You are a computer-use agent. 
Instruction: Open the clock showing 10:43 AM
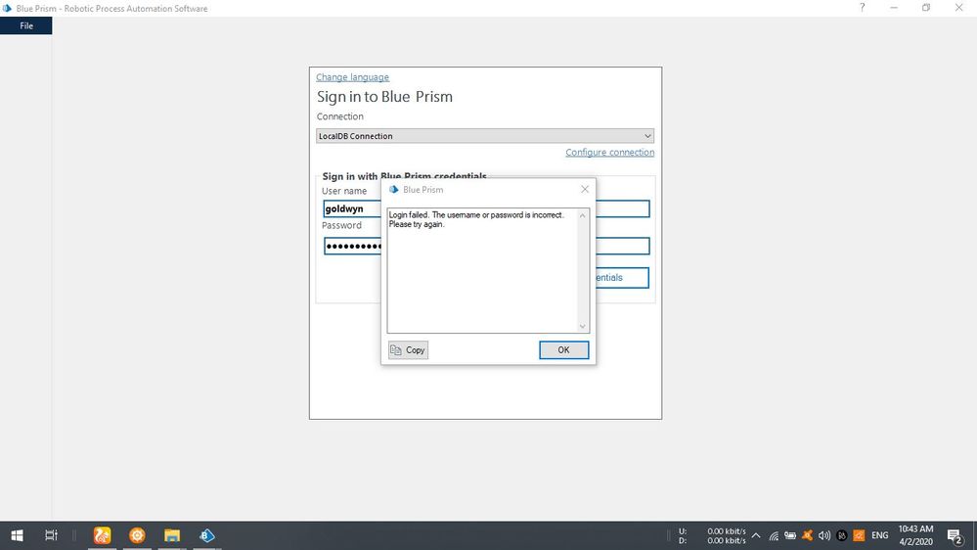click(915, 535)
